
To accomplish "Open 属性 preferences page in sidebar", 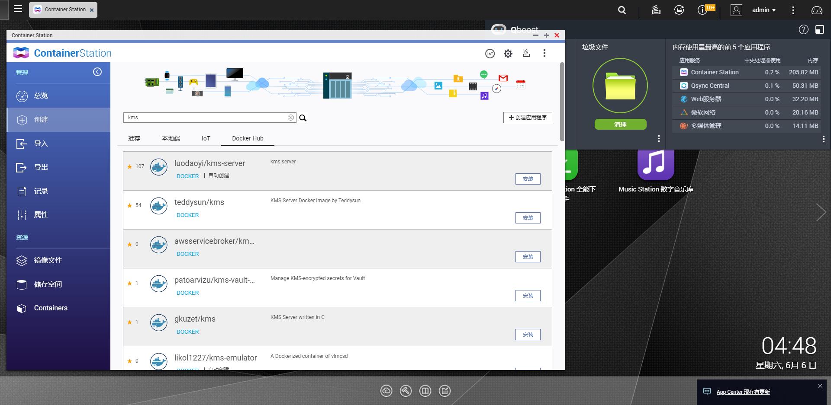I will point(58,215).
